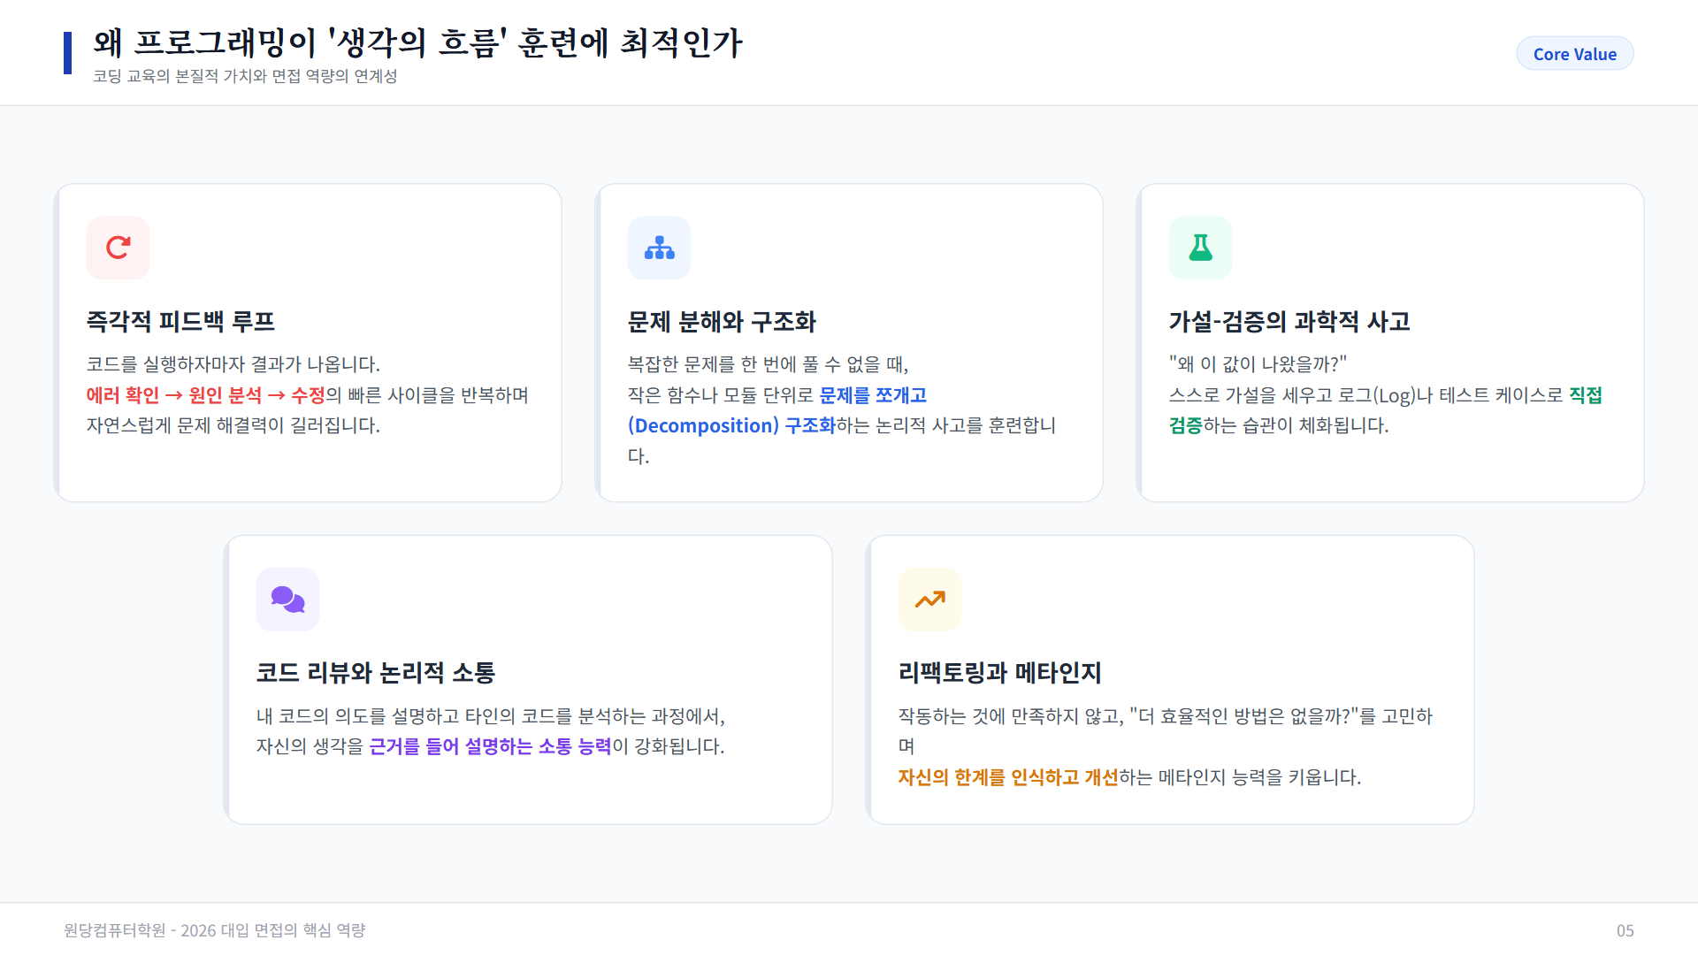The image size is (1698, 955).
Task: Click the orange trending-up arrow icon
Action: [x=929, y=600]
